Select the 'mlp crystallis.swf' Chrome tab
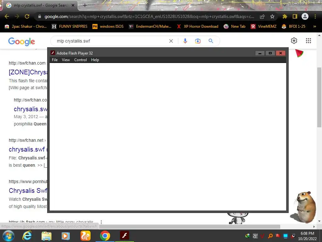This screenshot has width=322, height=242. 40,5
